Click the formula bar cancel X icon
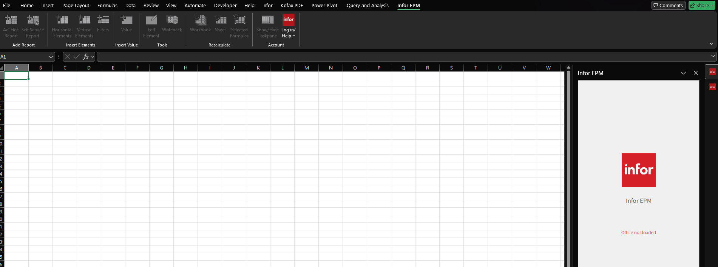 pos(68,57)
